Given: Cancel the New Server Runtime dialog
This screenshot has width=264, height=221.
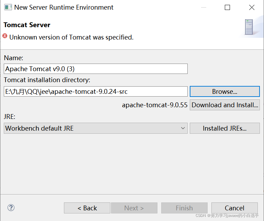Looking at the screenshot, I should pos(234,208).
